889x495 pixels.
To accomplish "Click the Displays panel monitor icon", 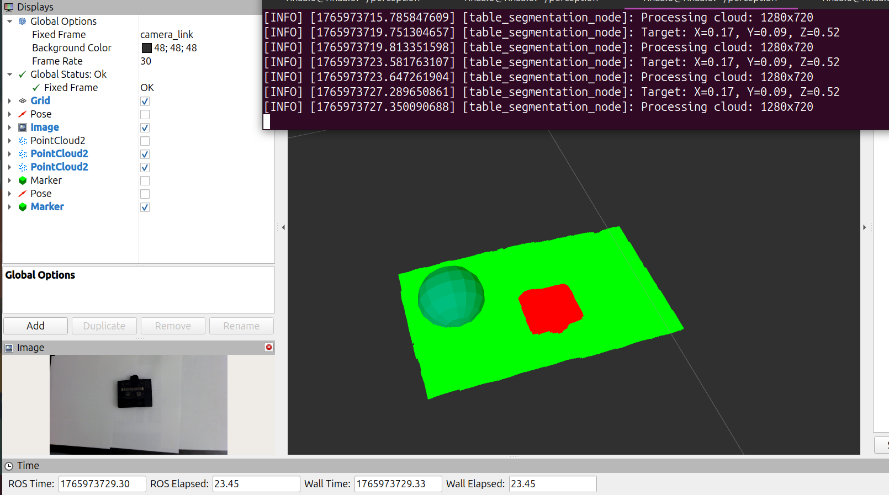I will 9,7.
